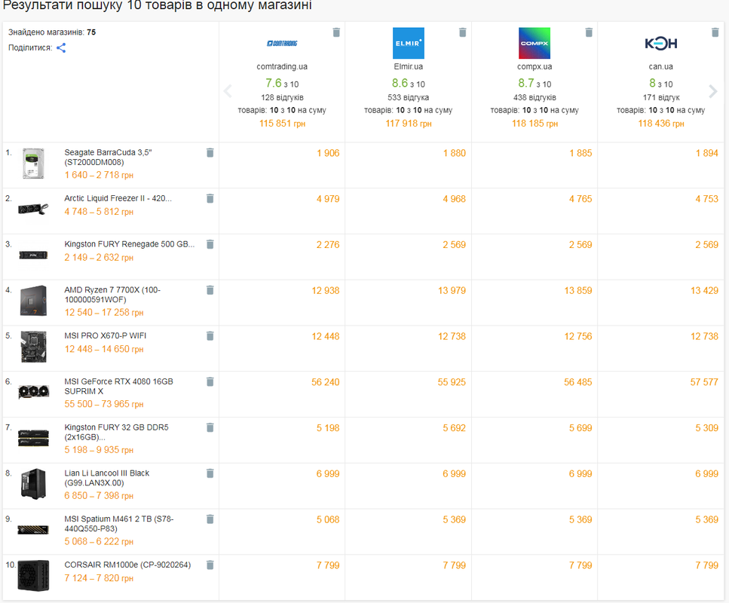
Task: Open Arctic Liquid Freezer II - 420 link
Action: 118,198
